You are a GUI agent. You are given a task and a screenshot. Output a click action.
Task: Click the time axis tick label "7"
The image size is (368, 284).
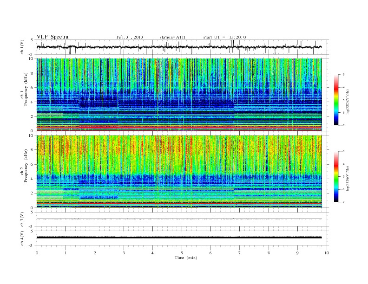pyautogui.click(x=240, y=253)
